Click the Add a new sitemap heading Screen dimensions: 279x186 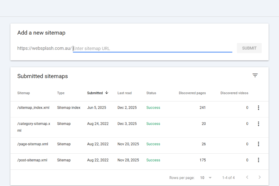pos(41,33)
